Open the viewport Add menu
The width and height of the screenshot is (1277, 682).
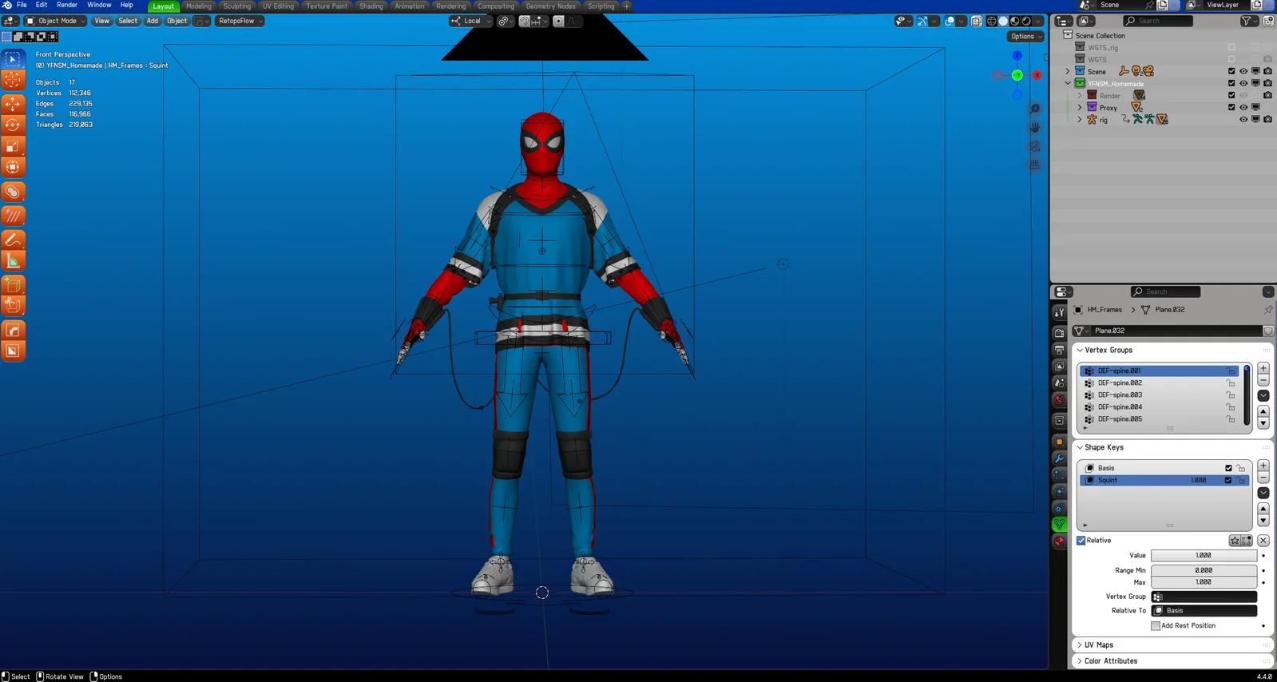click(152, 22)
